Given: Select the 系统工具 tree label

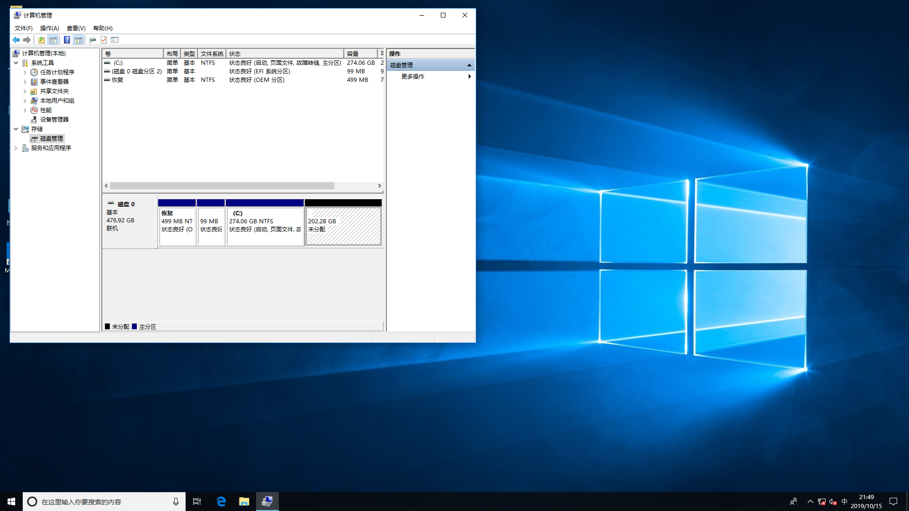Looking at the screenshot, I should (43, 63).
